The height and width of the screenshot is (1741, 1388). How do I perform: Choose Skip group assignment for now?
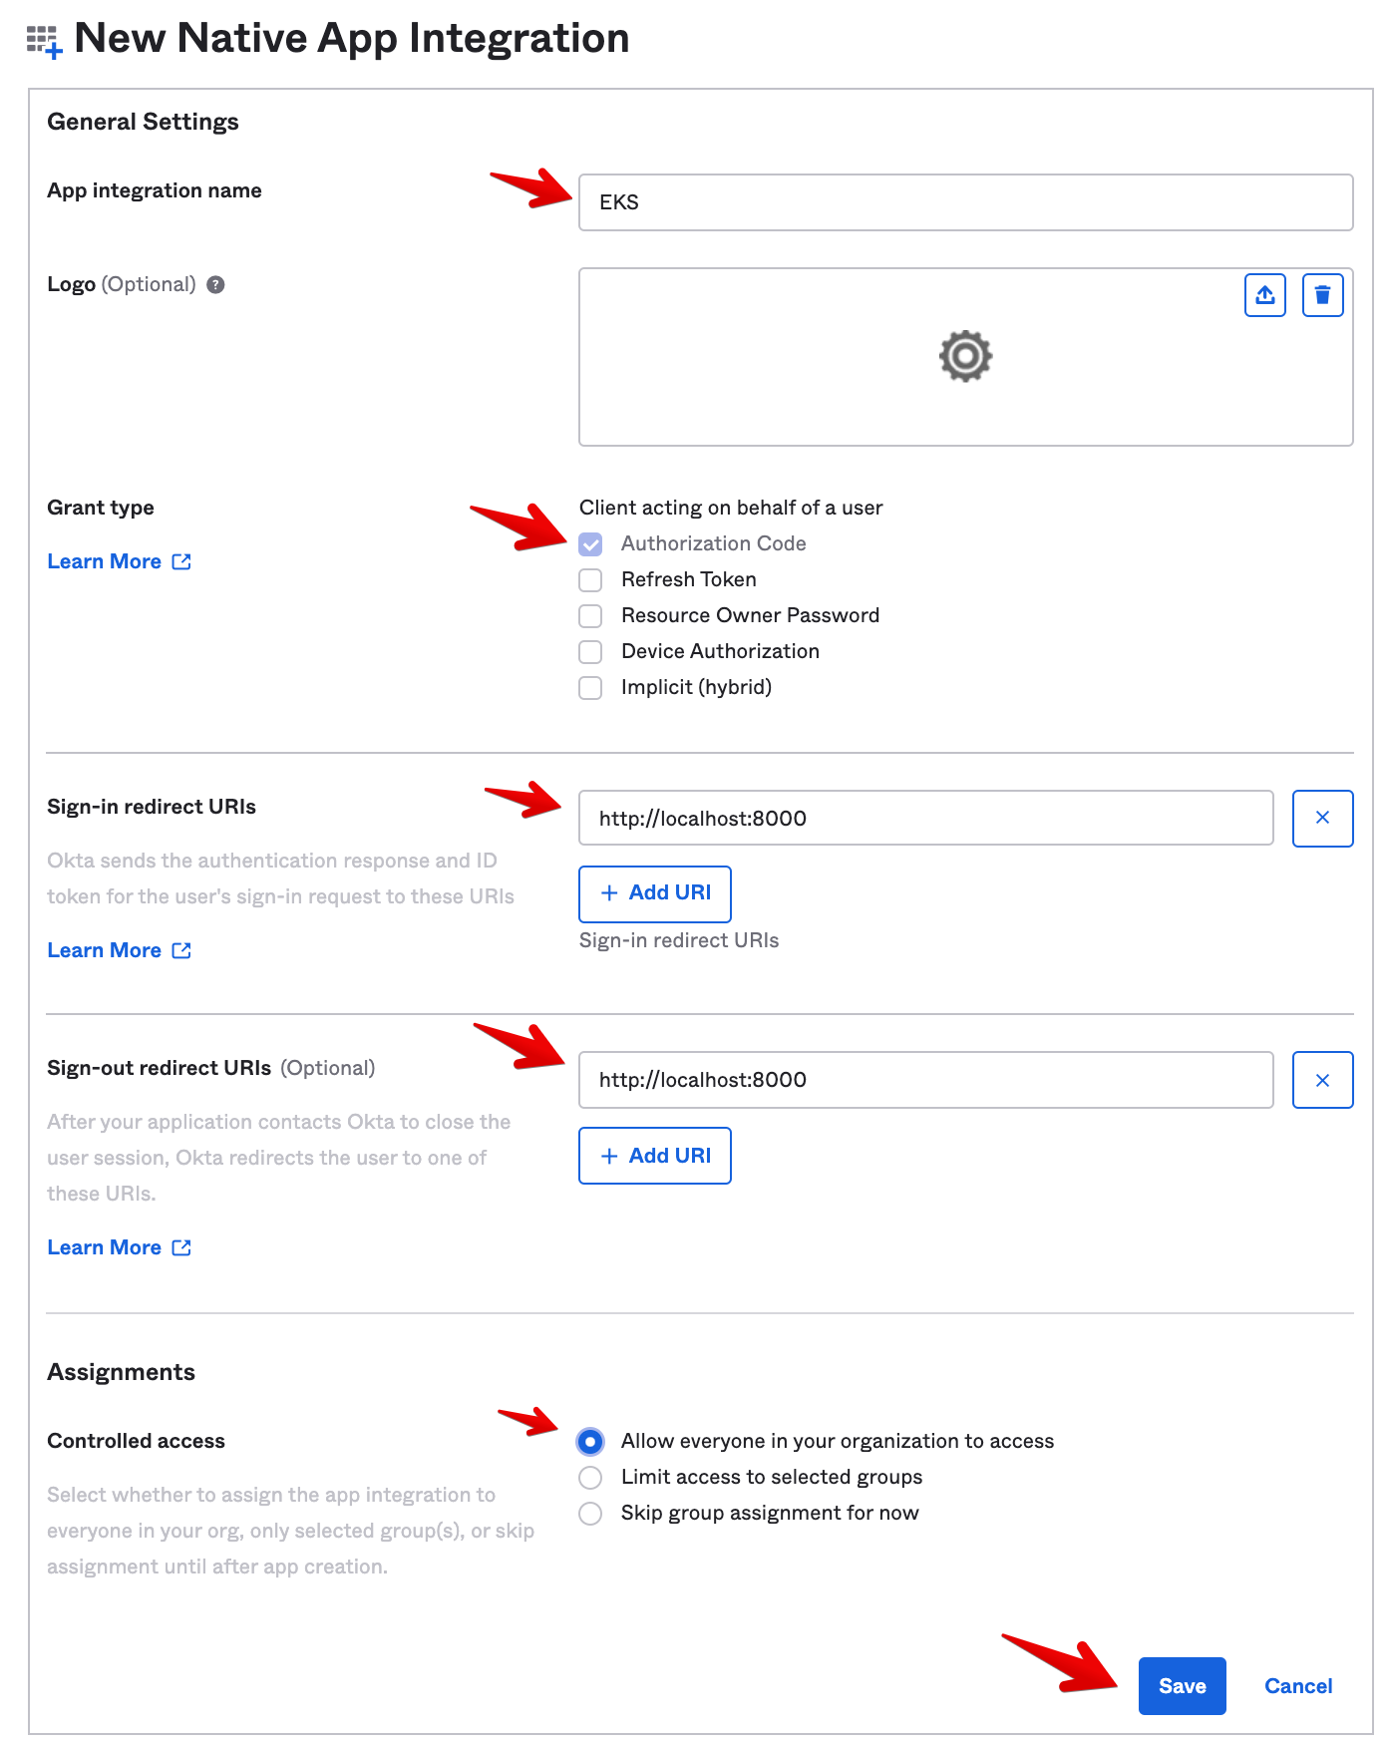point(591,1514)
